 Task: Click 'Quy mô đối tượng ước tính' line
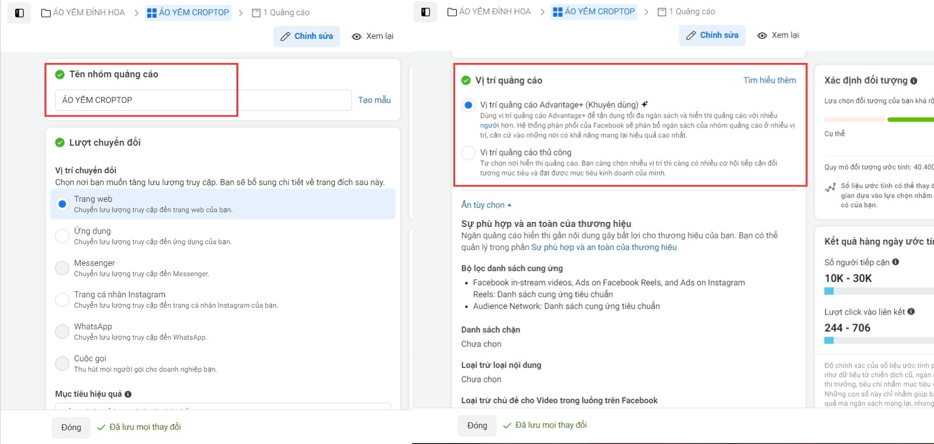tap(879, 167)
